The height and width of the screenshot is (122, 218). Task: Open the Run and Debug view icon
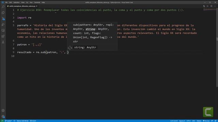pyautogui.click(x=3, y=24)
